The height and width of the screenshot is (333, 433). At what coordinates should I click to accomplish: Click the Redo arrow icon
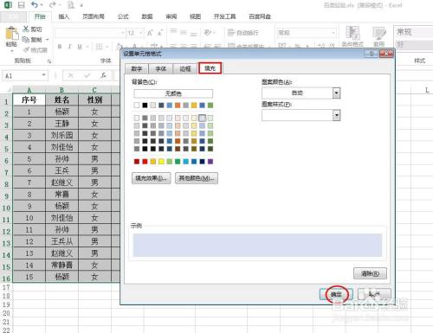(52, 5)
